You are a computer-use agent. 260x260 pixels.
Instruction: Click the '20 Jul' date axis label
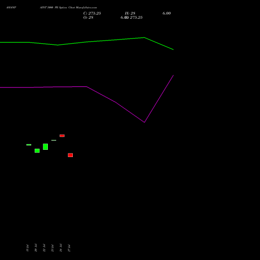(36, 248)
